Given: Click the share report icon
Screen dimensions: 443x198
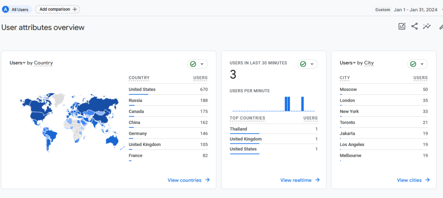Looking at the screenshot, I should click(414, 27).
